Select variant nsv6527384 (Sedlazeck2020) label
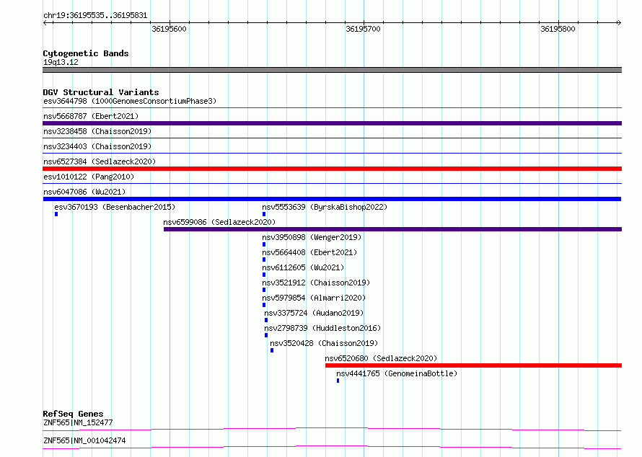Screen dimensions: 642x457 pos(100,161)
